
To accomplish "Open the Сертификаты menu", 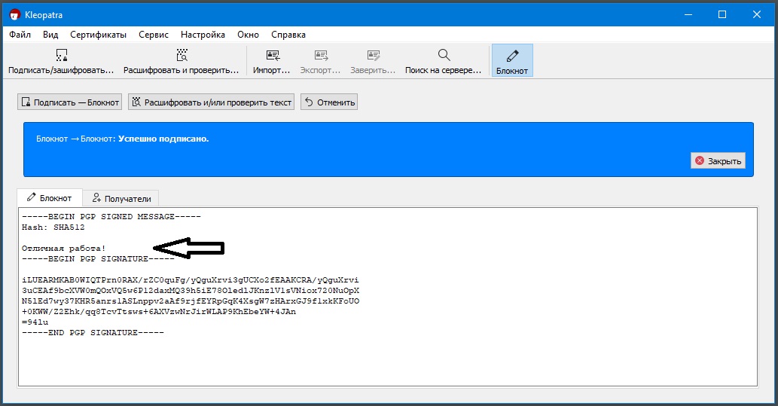I will (x=98, y=35).
